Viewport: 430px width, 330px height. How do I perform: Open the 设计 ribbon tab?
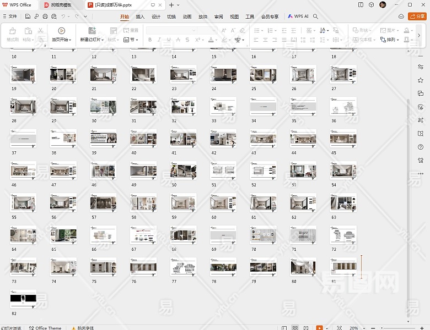[x=156, y=16]
